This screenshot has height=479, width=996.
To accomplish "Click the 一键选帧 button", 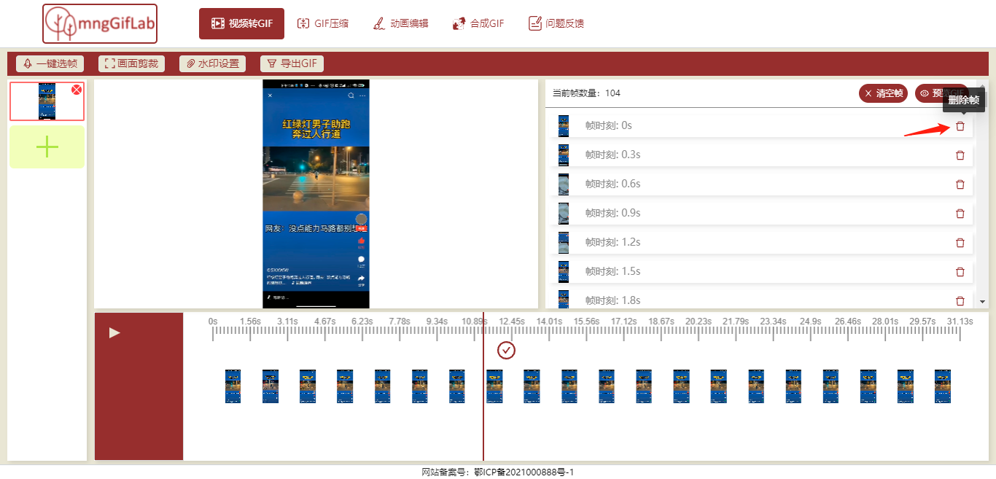I will [x=50, y=63].
